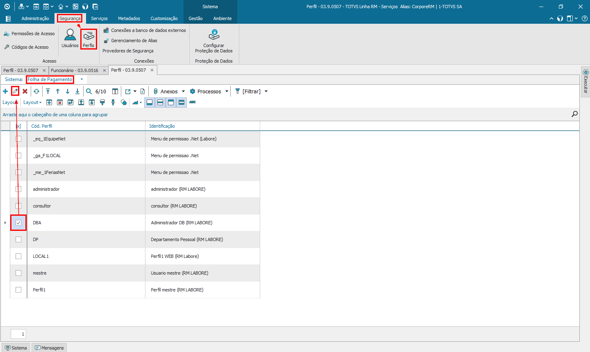The width and height of the screenshot is (590, 352).
Task: Click the edit pencil icon
Action: [15, 91]
